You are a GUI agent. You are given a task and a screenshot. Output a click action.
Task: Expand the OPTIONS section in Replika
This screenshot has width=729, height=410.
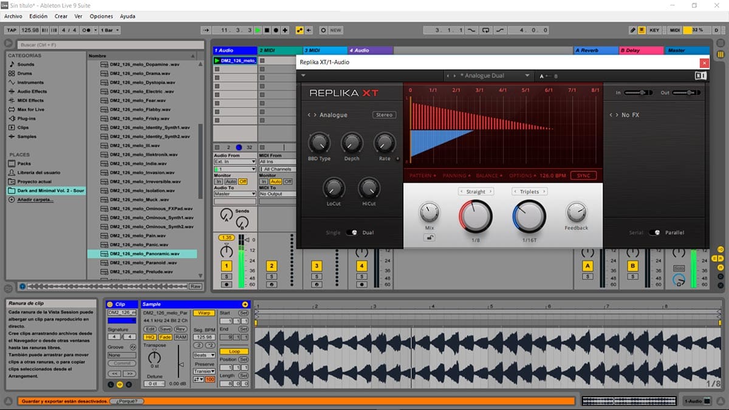click(x=522, y=176)
